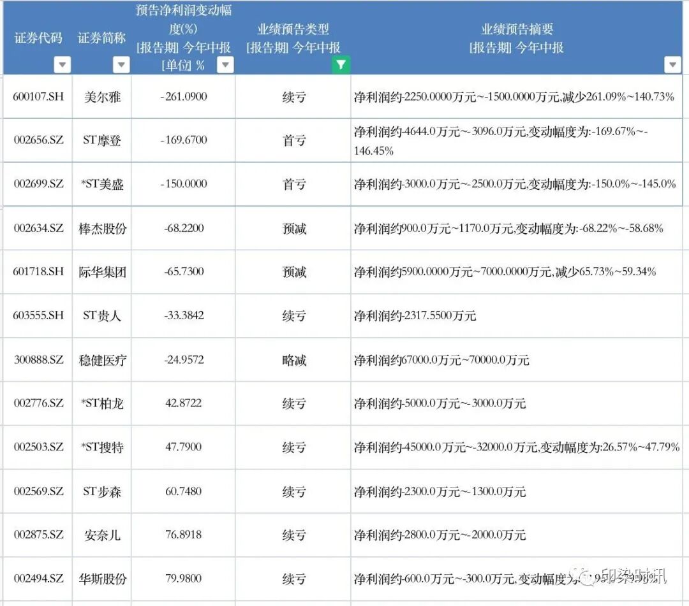Select cell *ST美盛

pos(101,184)
